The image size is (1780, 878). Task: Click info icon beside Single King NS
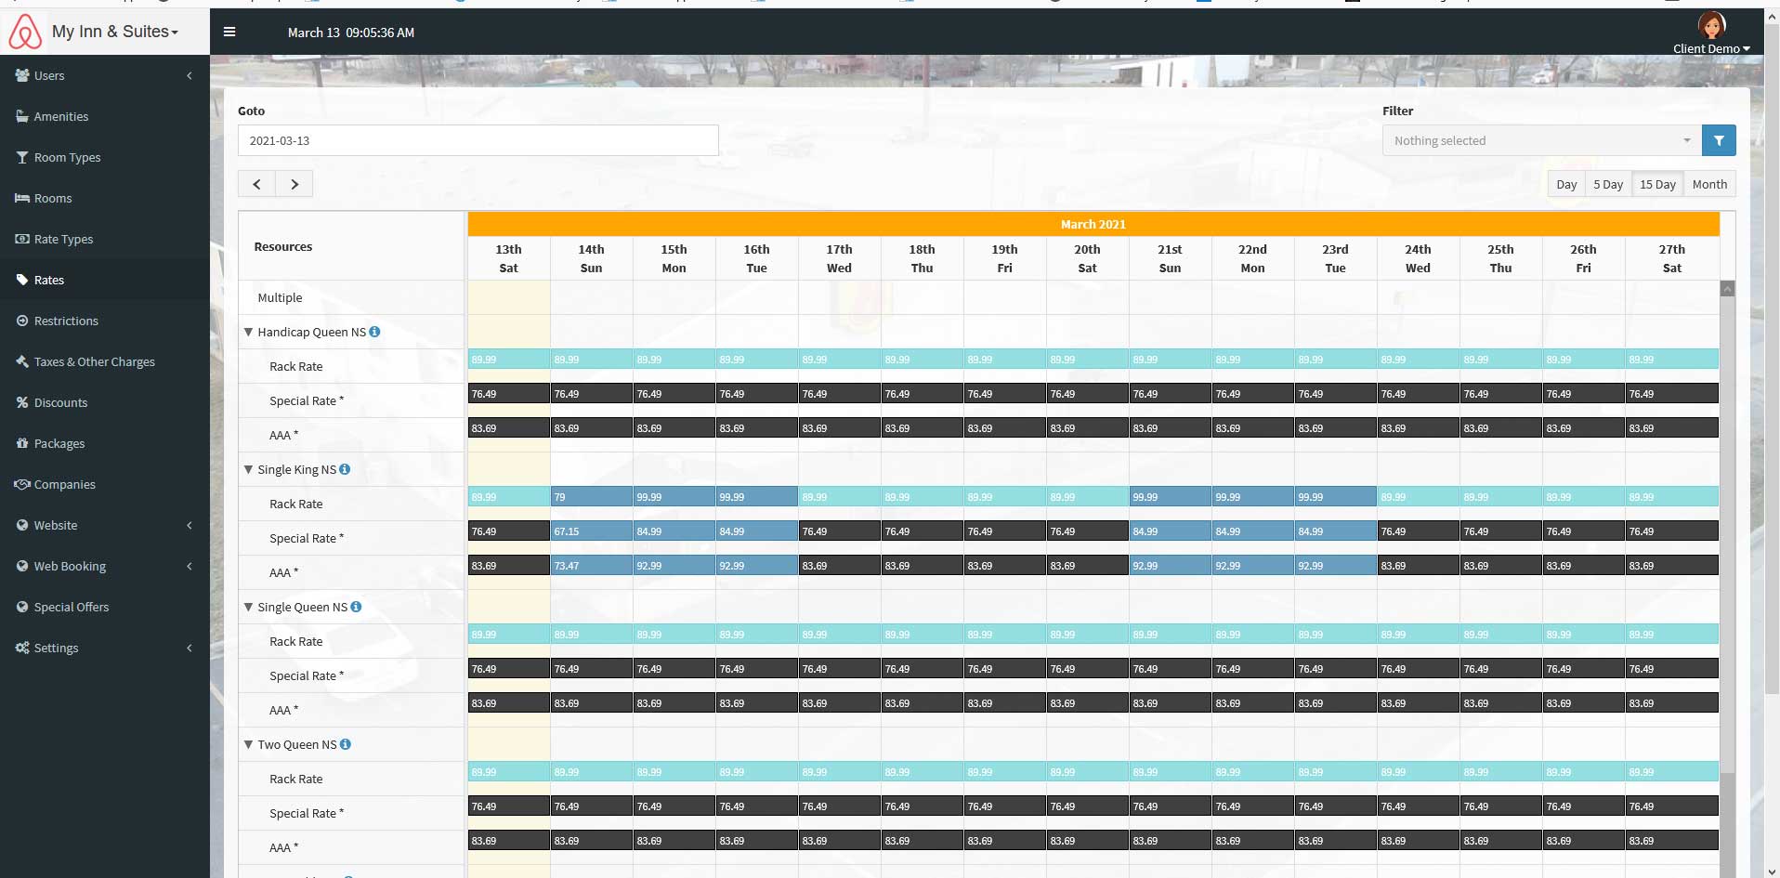click(345, 469)
